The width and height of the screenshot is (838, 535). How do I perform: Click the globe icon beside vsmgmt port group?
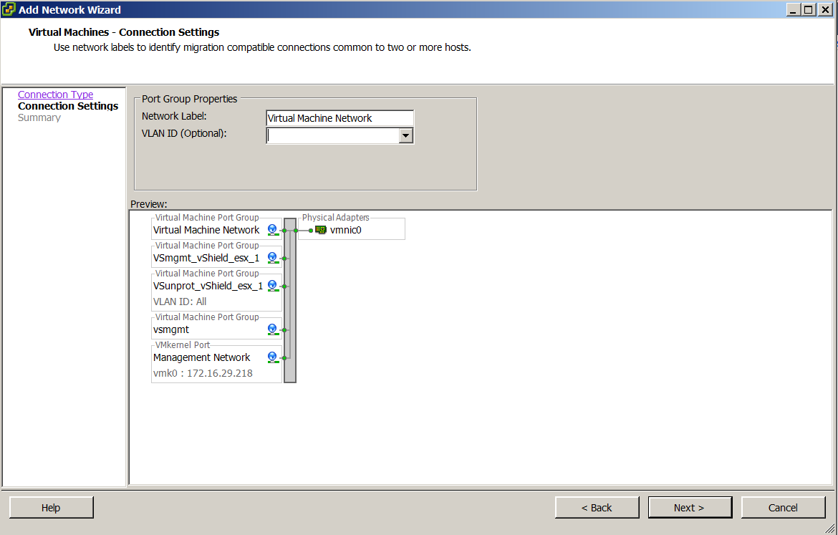(272, 329)
